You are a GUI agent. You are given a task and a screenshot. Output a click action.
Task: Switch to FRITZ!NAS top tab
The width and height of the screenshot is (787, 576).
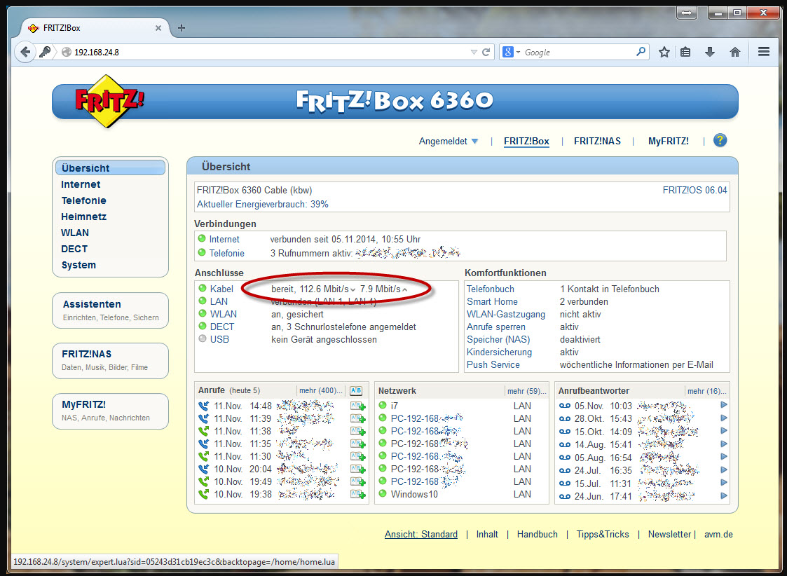point(597,142)
